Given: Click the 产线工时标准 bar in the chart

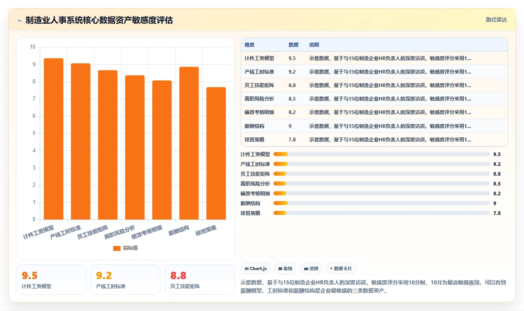Looking at the screenshot, I should point(81,141).
